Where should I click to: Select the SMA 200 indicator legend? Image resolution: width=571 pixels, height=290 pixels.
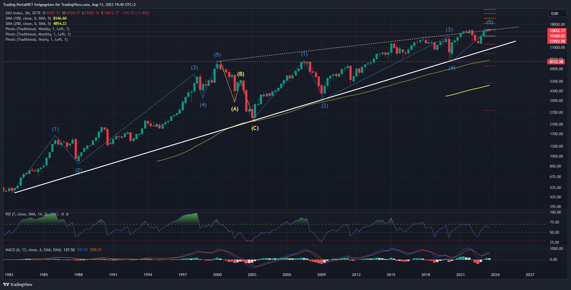pos(28,24)
